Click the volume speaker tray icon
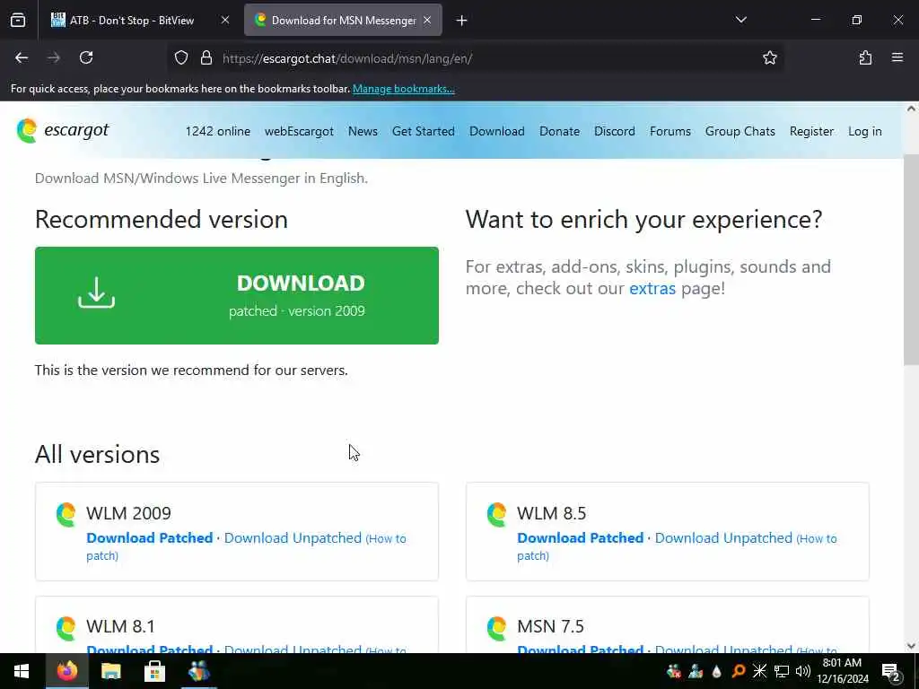 click(803, 671)
